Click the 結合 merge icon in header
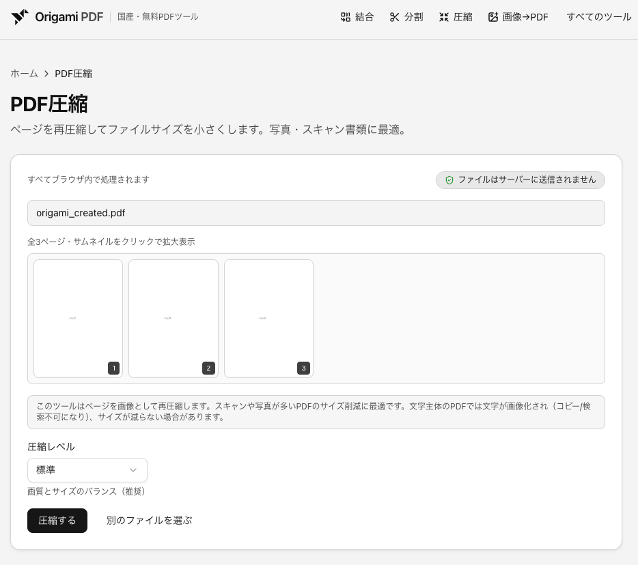638x565 pixels. pyautogui.click(x=346, y=17)
